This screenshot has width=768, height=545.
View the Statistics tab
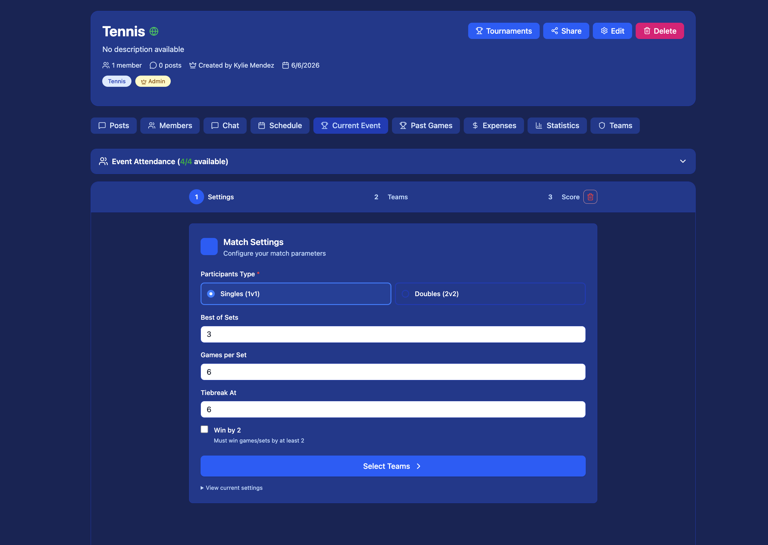click(x=557, y=125)
